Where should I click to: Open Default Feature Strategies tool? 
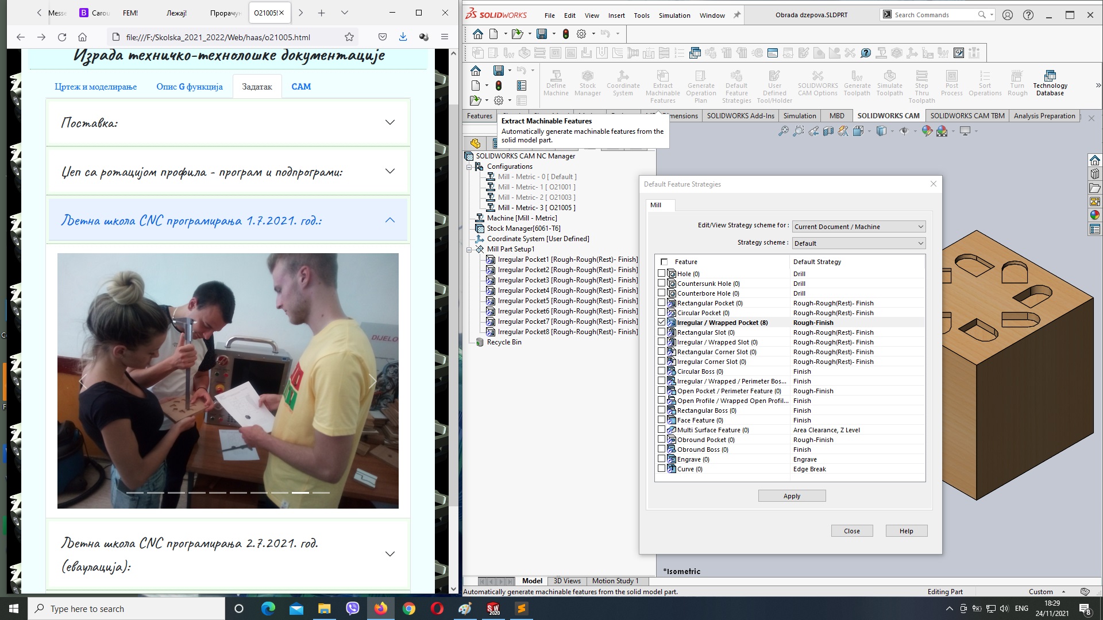(736, 87)
